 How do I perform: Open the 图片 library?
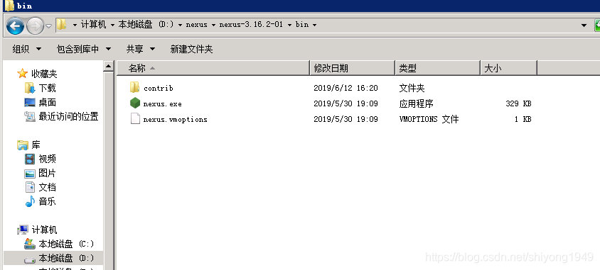point(47,173)
